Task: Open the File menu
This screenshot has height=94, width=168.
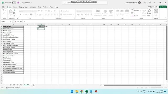Action: tap(3, 7)
